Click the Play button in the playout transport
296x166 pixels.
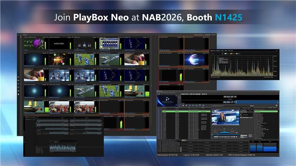point(183,106)
